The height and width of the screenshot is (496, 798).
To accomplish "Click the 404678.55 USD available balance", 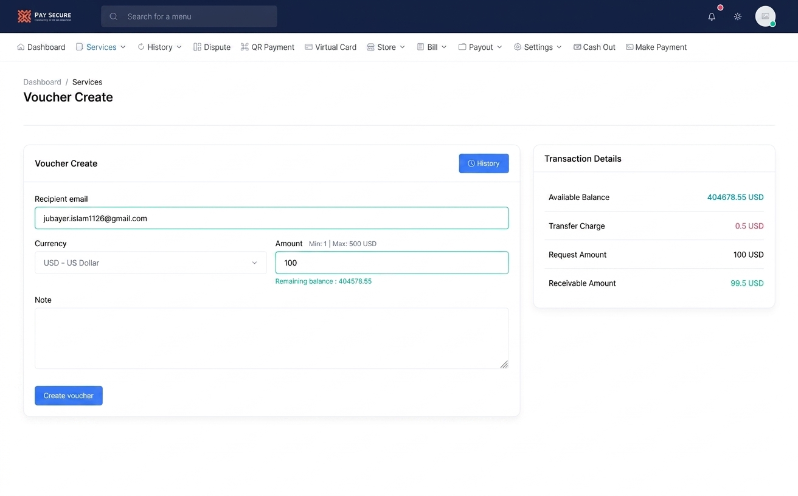I will [735, 197].
